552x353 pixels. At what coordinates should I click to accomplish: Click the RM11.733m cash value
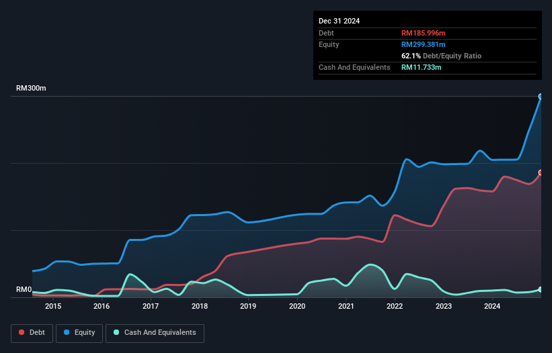(421, 67)
